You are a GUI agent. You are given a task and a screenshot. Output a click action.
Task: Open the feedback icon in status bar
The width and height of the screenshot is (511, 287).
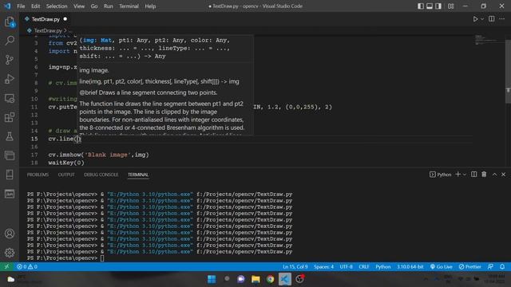click(490, 267)
